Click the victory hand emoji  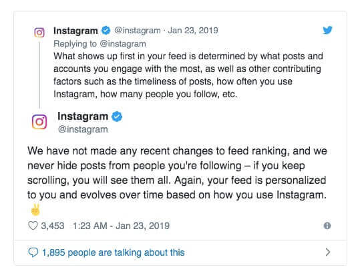coord(35,210)
